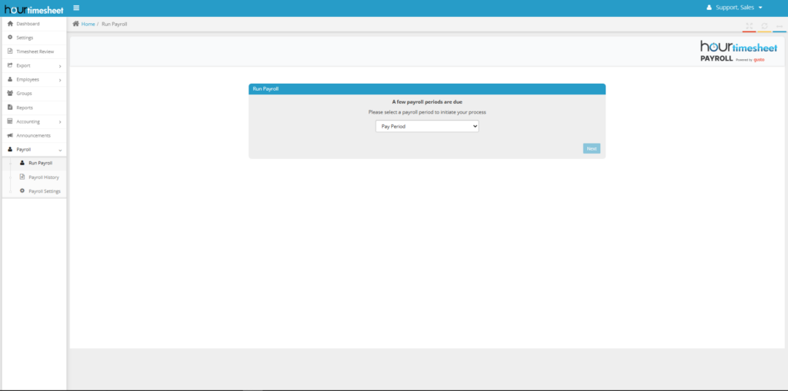Click the hamburger menu icon in header

(x=76, y=8)
